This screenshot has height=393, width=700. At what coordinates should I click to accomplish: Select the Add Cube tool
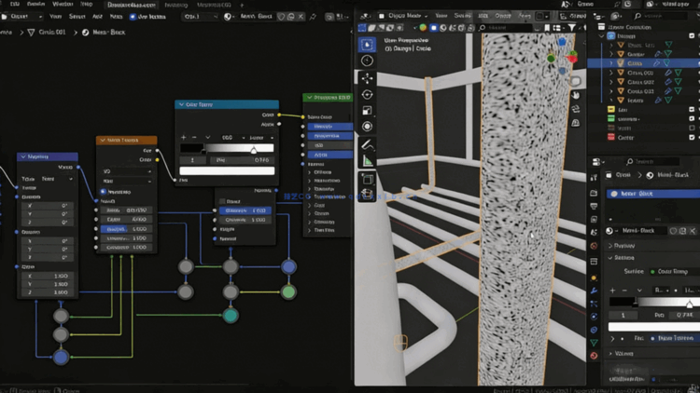367,179
